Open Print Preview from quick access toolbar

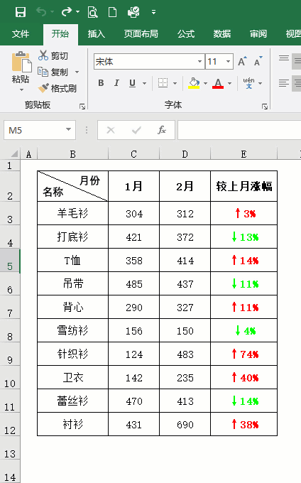tap(92, 12)
